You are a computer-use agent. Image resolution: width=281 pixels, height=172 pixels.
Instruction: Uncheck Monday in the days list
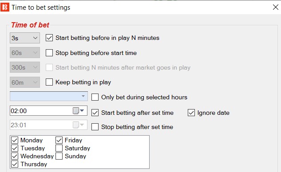click(15, 140)
